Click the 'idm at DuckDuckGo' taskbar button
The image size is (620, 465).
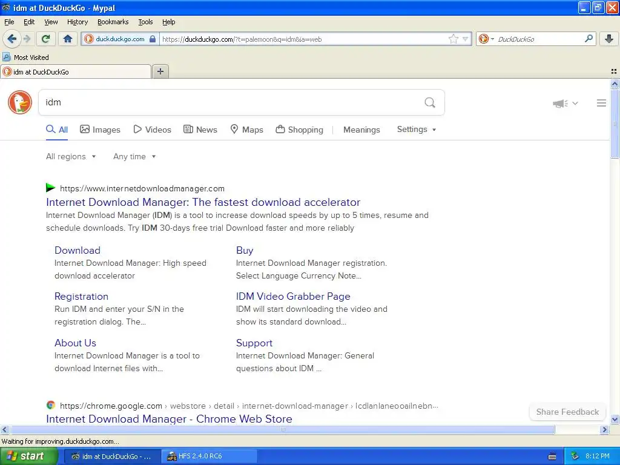(x=112, y=457)
